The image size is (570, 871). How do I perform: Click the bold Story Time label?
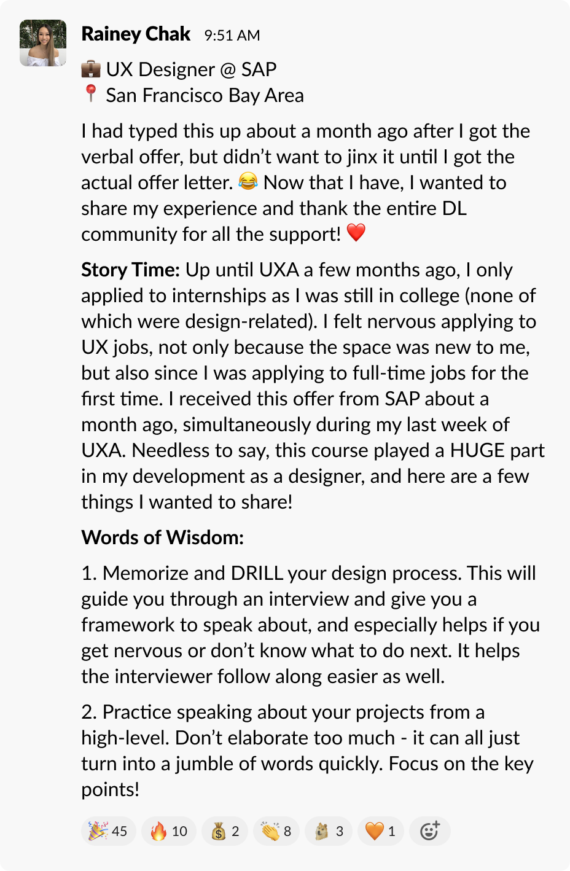click(130, 270)
